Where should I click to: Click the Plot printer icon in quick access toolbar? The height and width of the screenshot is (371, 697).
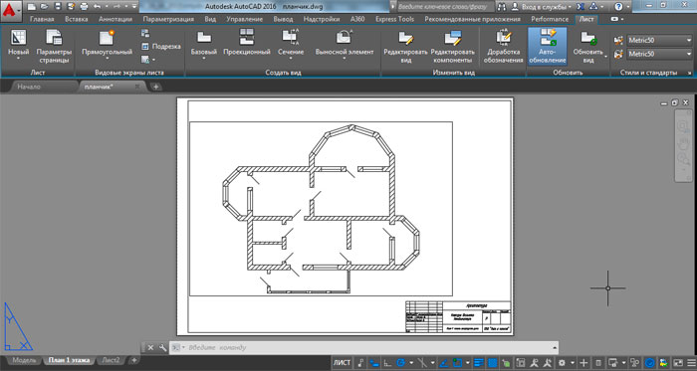[84, 7]
